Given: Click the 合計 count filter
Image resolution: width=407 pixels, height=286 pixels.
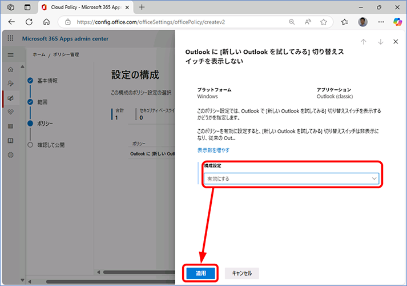Looking at the screenshot, I should pos(119,114).
